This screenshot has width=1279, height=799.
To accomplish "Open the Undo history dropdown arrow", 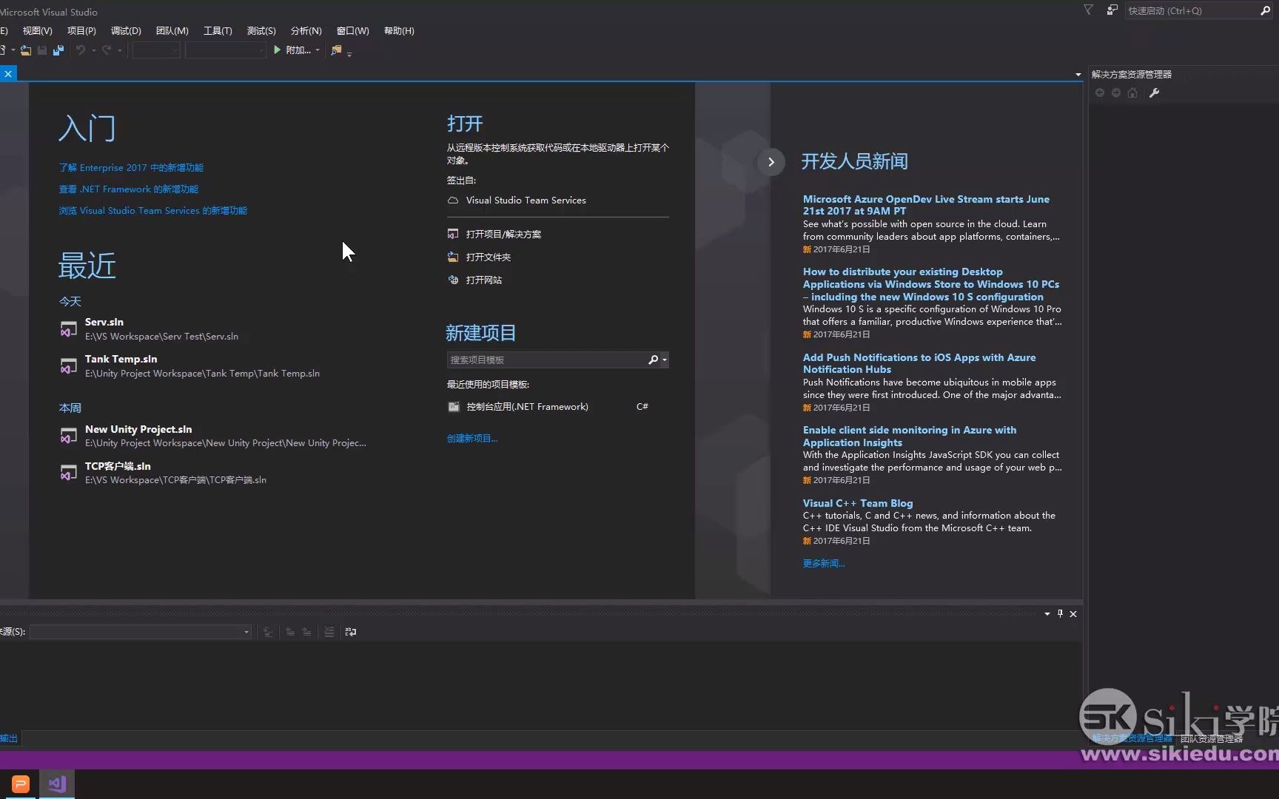I will (93, 50).
